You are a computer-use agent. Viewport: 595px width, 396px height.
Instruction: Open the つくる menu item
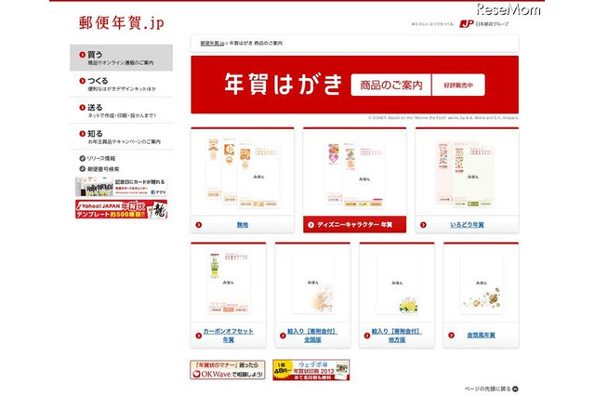(x=121, y=85)
